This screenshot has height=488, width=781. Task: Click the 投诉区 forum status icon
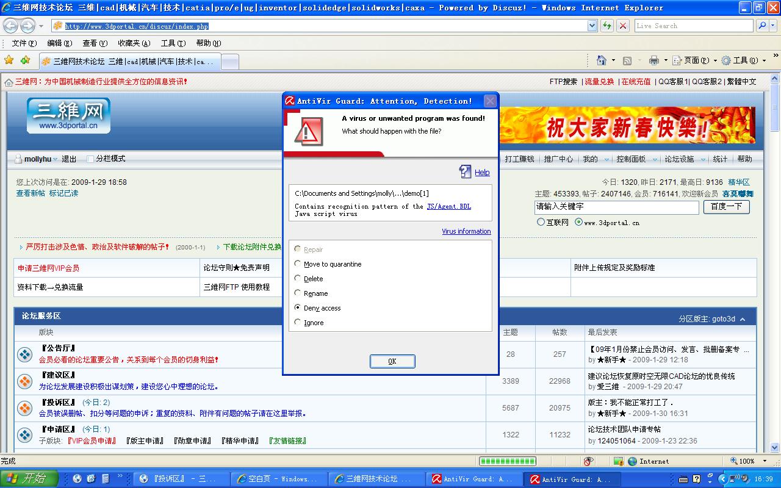coord(24,408)
